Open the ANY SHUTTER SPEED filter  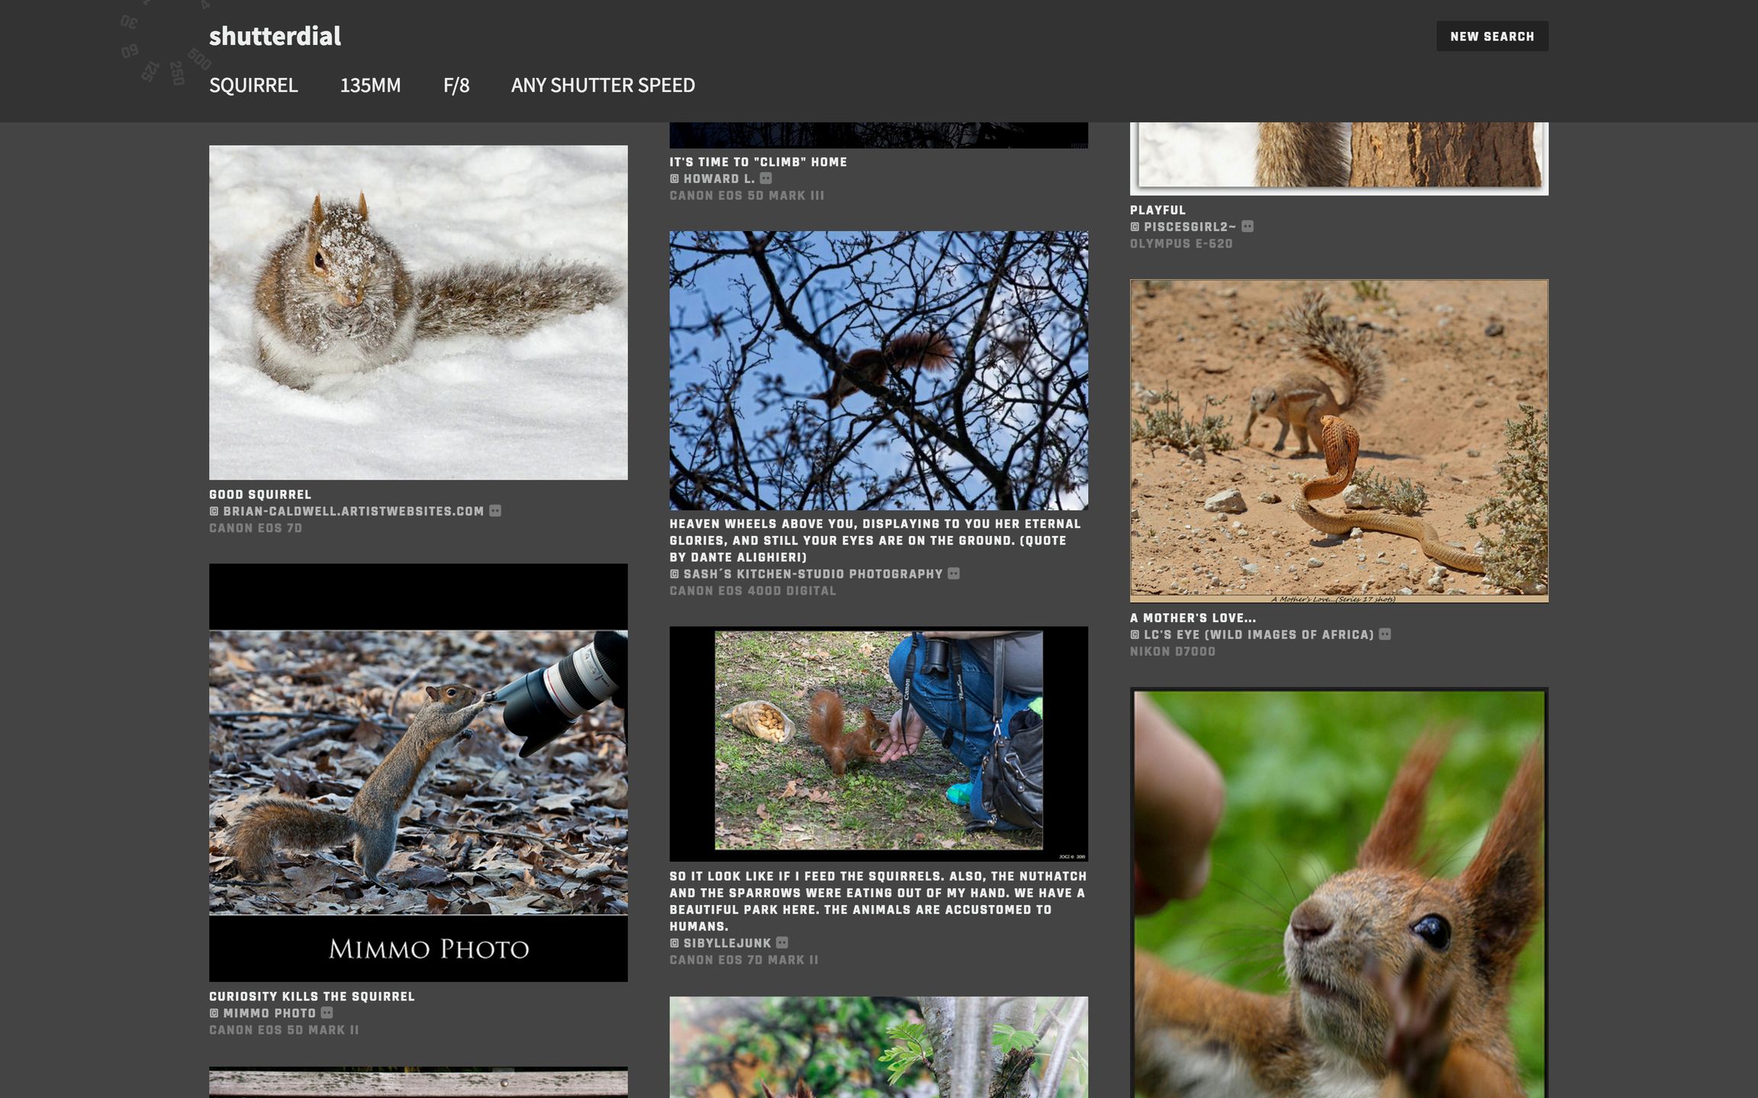[x=603, y=85]
